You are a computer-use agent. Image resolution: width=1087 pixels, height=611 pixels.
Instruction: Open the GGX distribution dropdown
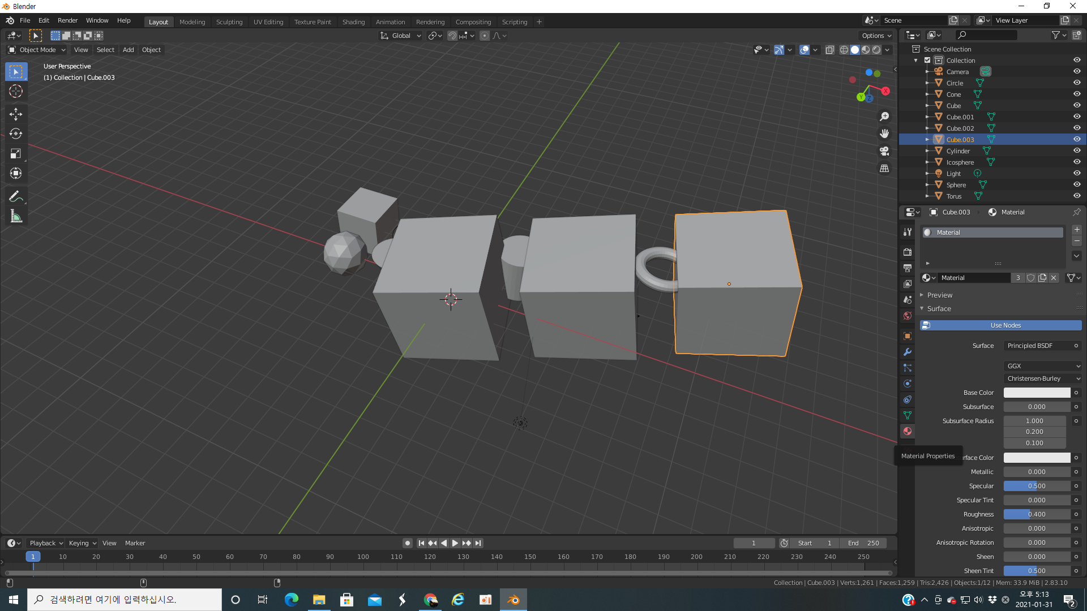[1043, 366]
